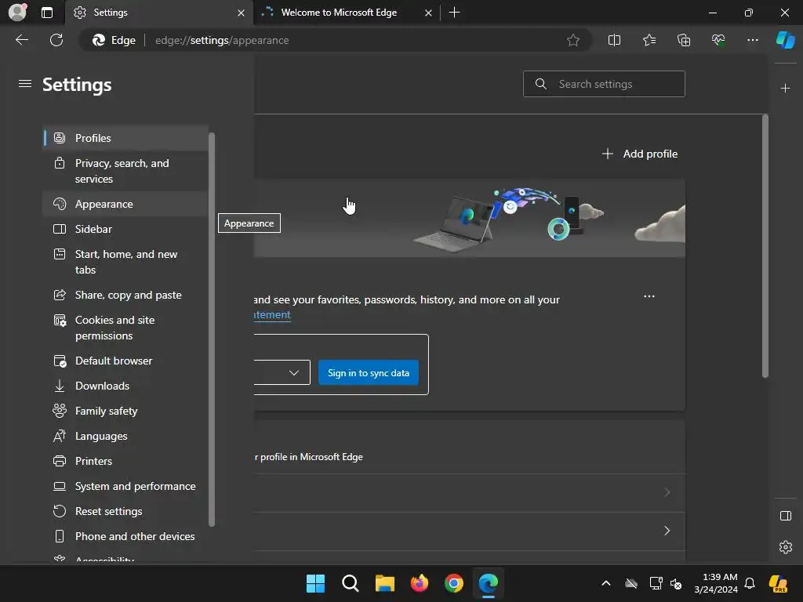Click Sign in to sync data button
Image resolution: width=803 pixels, height=602 pixels.
(369, 372)
